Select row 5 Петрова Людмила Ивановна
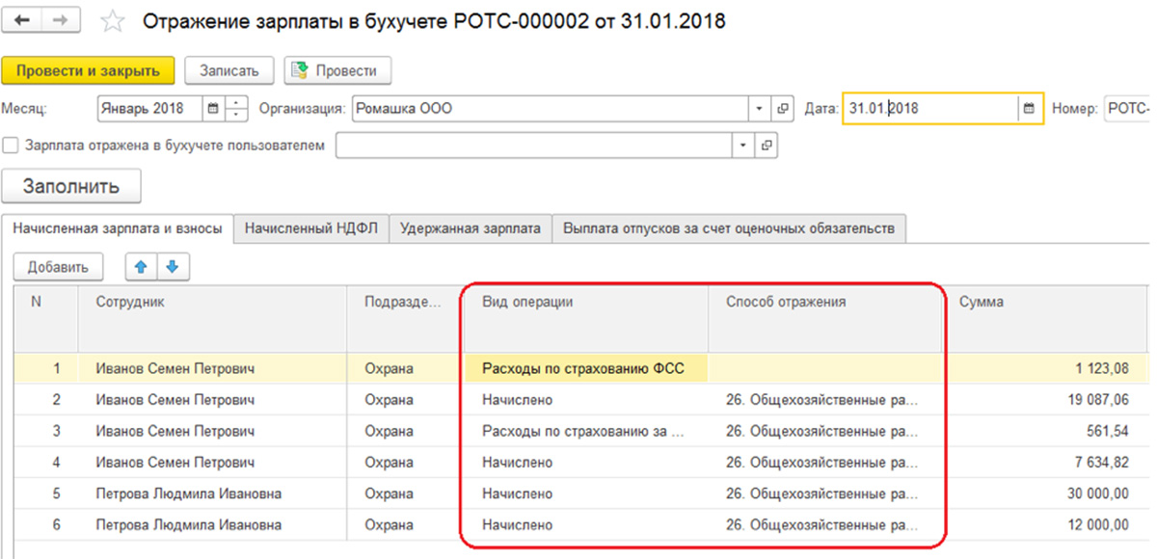 188,493
